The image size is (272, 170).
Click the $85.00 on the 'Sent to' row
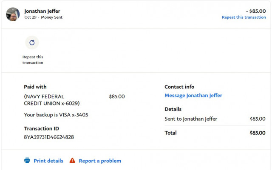pos(258,119)
